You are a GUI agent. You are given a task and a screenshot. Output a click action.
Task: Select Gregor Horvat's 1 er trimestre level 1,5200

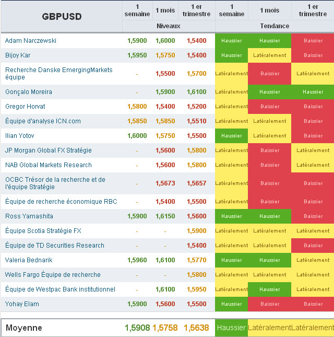[197, 107]
